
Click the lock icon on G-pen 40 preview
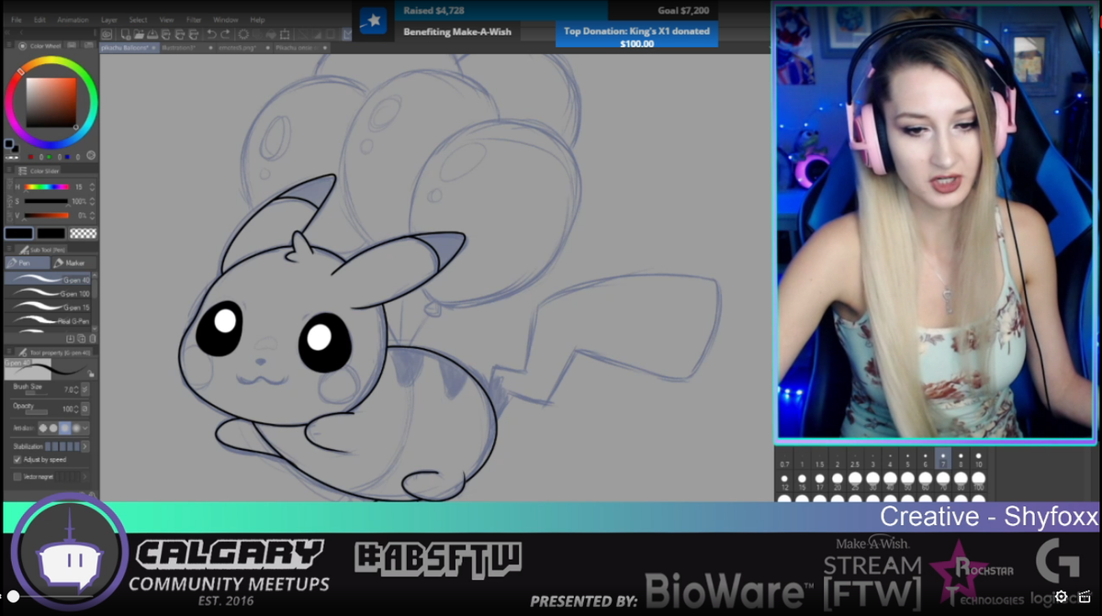point(91,374)
